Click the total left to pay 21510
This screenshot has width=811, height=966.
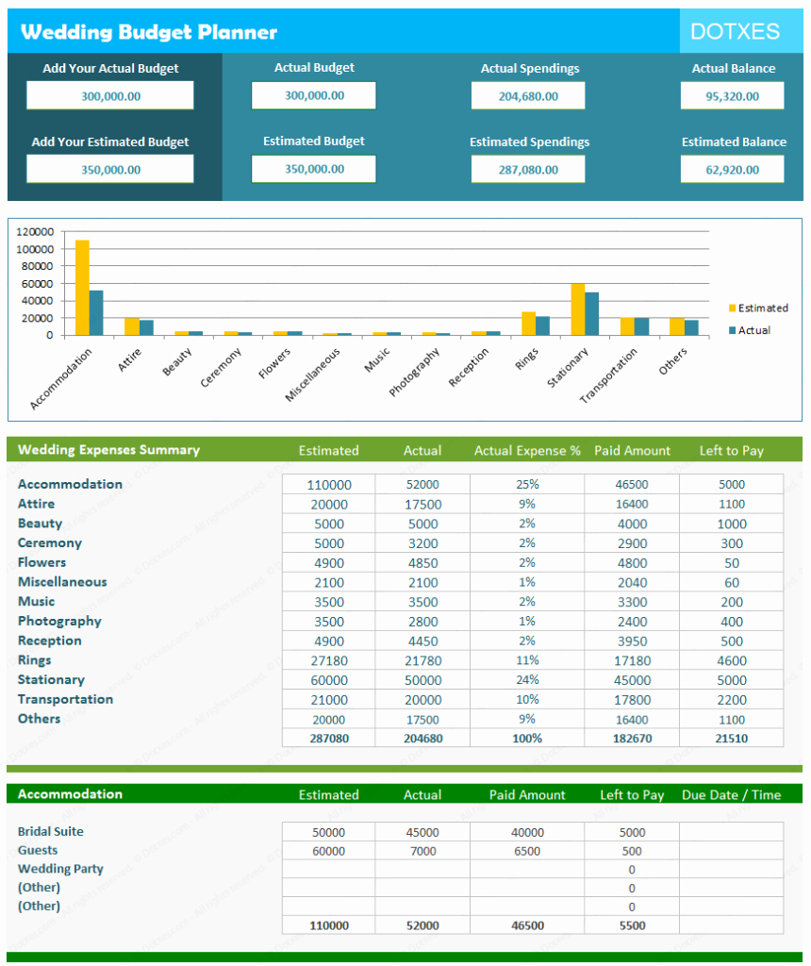pos(732,738)
